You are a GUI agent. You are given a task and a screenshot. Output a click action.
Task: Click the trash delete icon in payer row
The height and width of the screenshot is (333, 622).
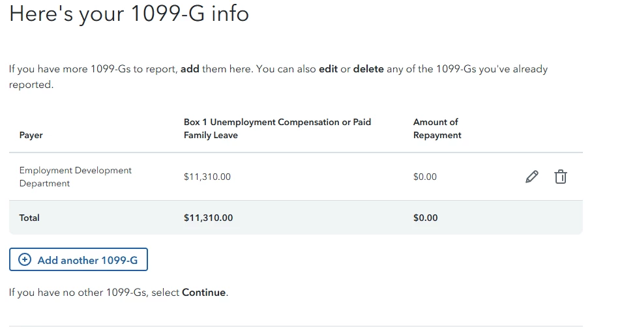coord(560,177)
